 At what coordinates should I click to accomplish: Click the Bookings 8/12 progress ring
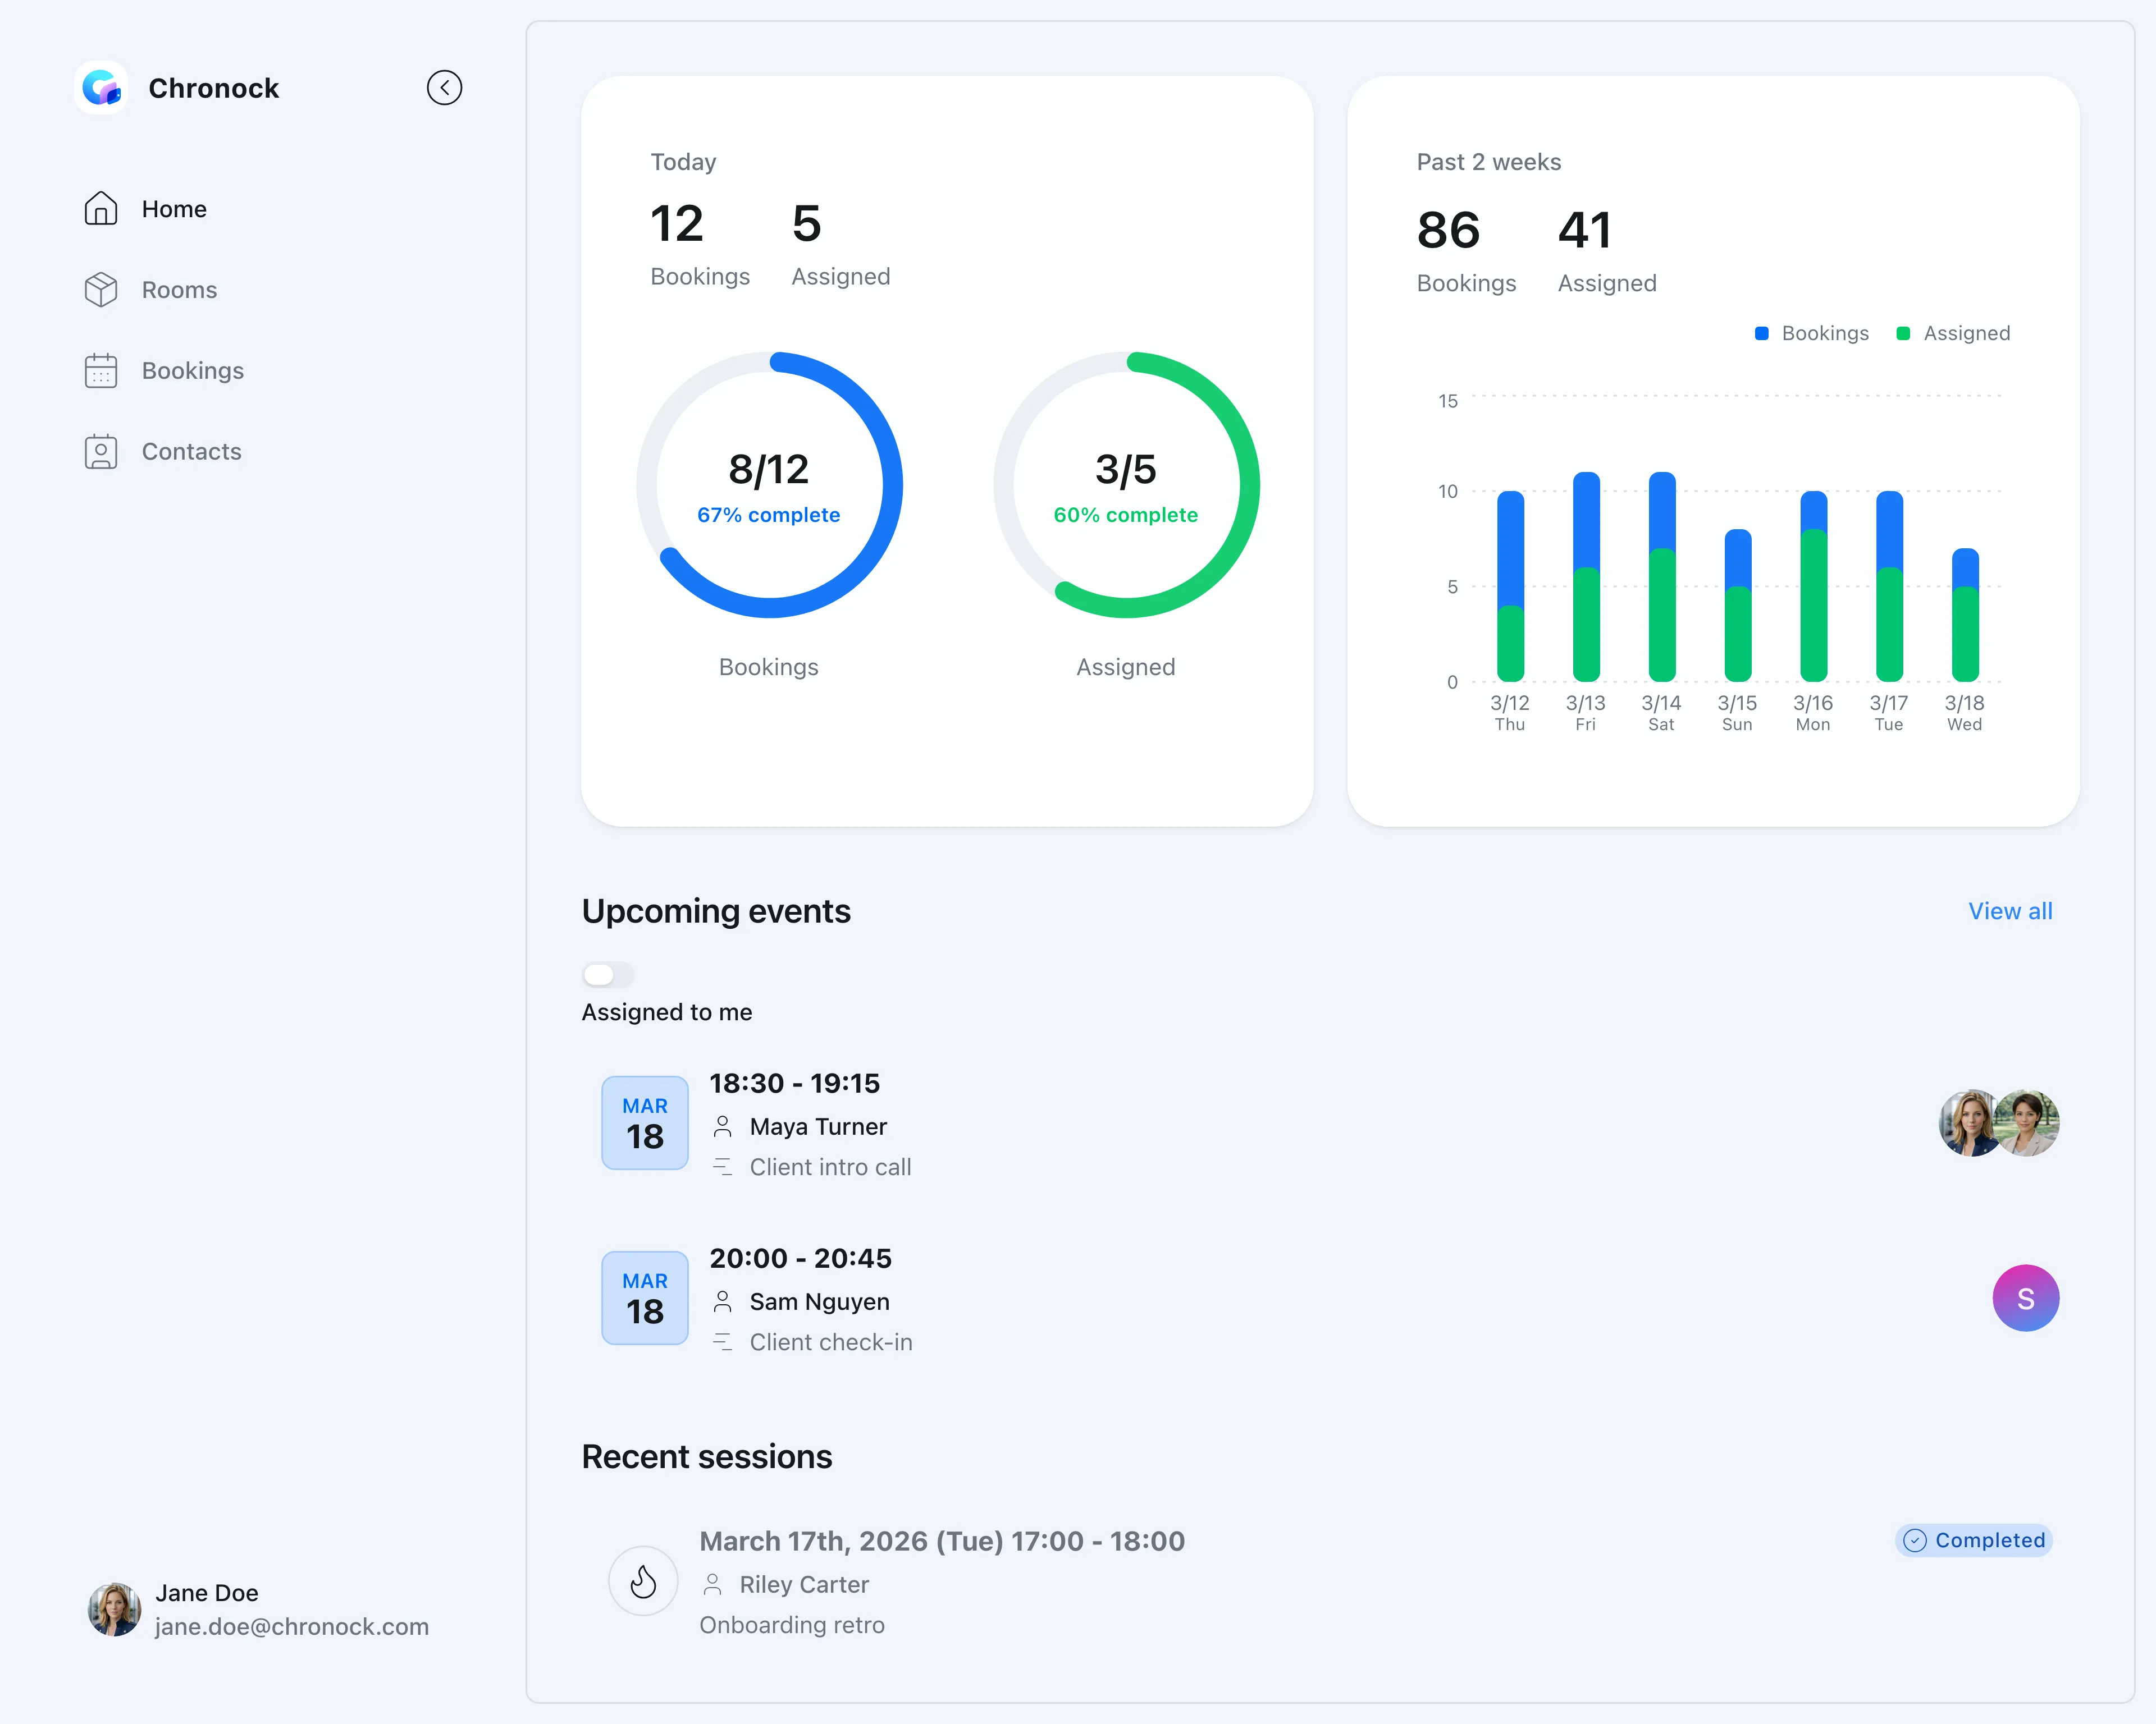point(769,485)
